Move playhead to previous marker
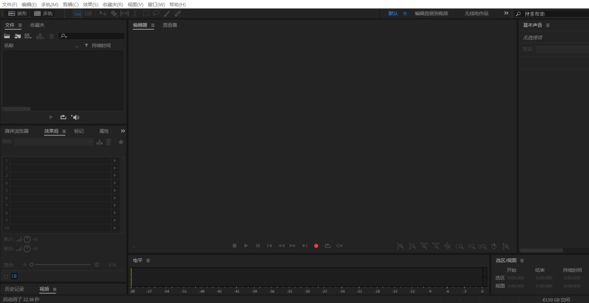 (269, 246)
